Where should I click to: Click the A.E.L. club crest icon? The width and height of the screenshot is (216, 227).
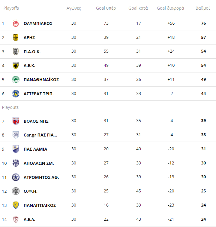coord(16,219)
